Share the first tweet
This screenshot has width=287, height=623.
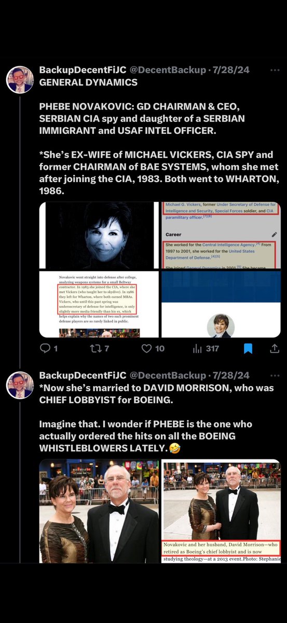point(274,348)
